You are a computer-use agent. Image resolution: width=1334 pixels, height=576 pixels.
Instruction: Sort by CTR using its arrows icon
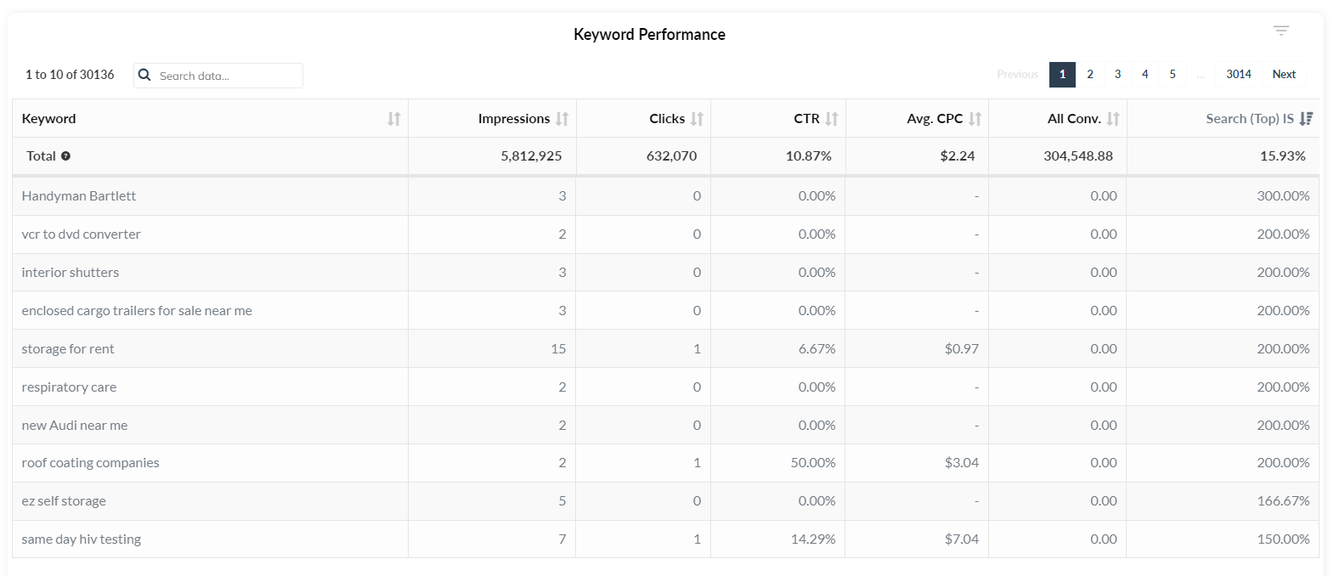point(831,119)
